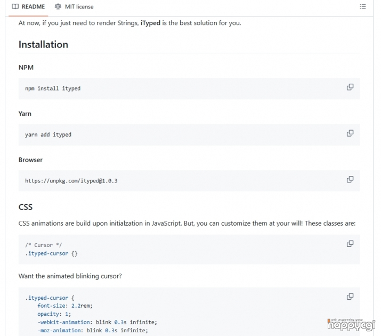Viewport: 381px width, 336px height.
Task: Click the happycgi watermark logo
Action: pos(351,324)
